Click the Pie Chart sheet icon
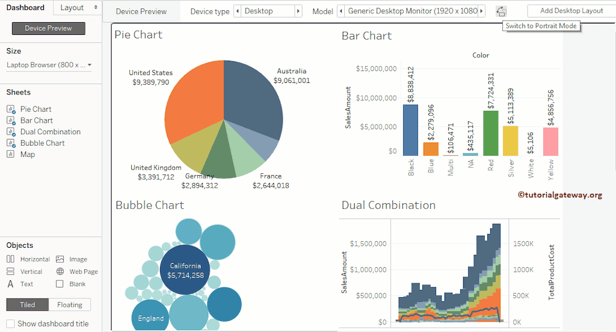This screenshot has width=616, height=332. [x=11, y=109]
